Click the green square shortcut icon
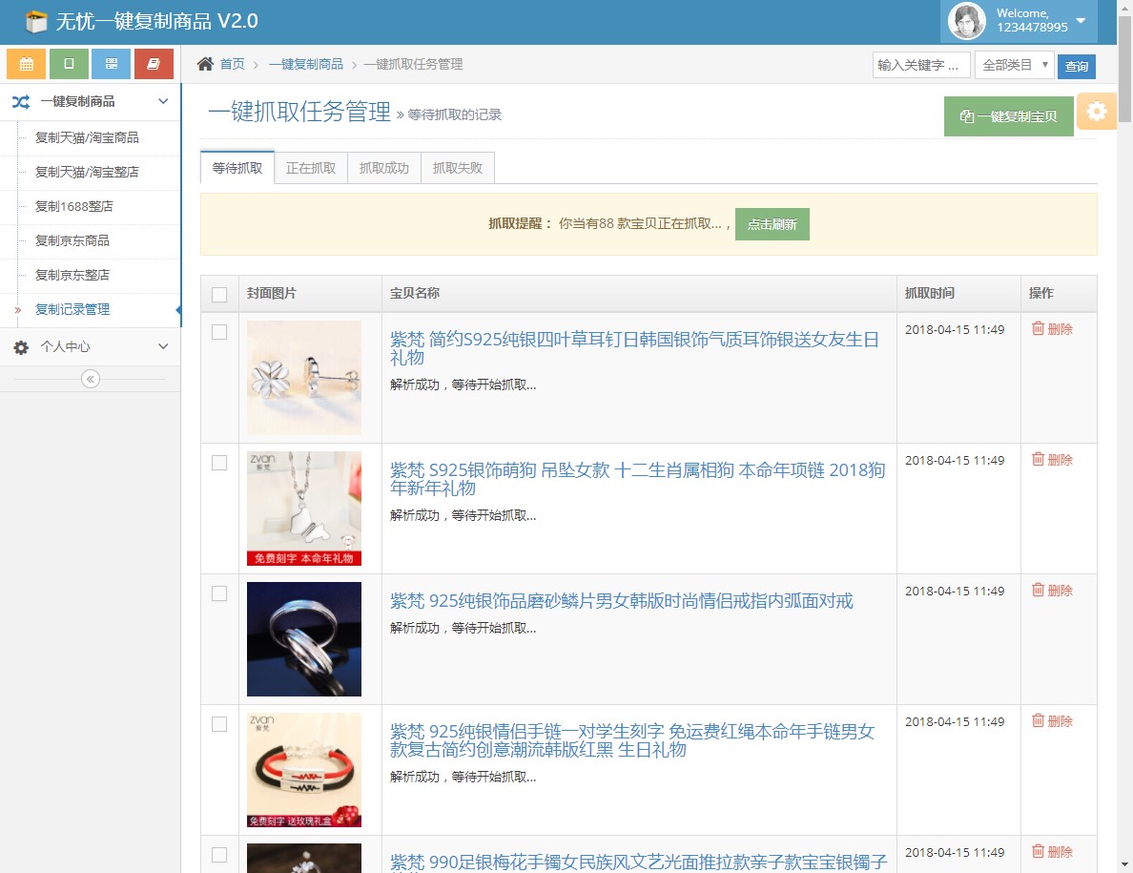Screen dimensions: 1133x873 69,64
